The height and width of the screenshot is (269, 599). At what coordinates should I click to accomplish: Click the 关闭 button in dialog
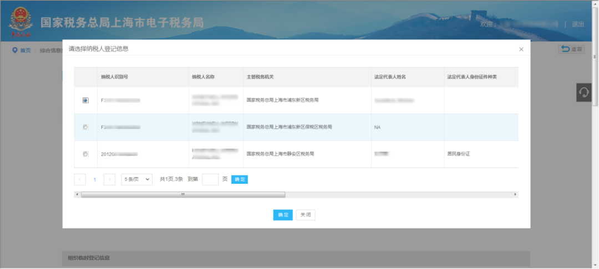[306, 215]
